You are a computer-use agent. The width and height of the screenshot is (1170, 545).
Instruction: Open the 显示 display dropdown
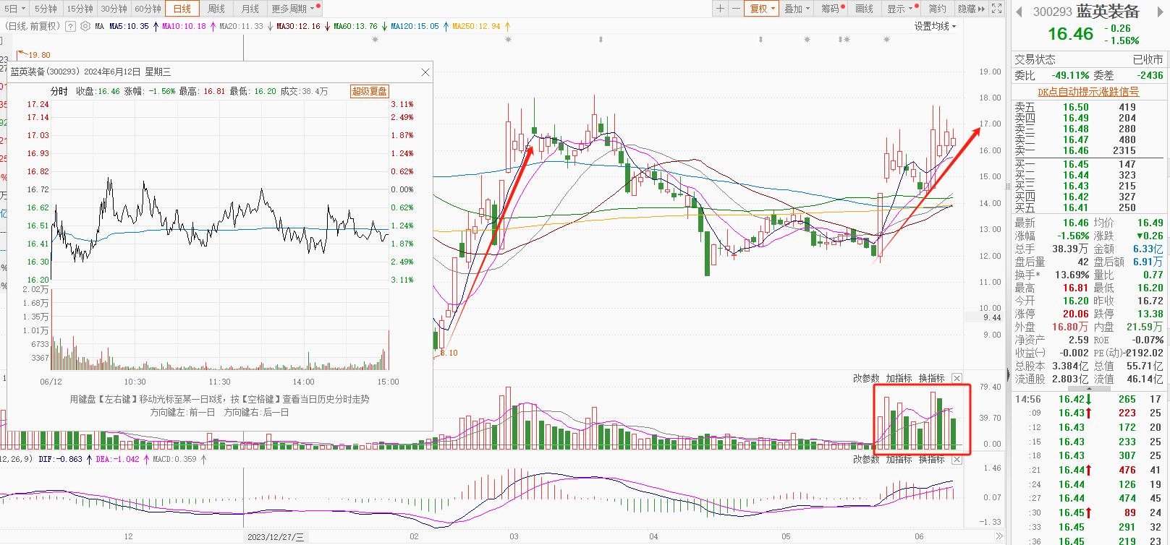point(901,9)
